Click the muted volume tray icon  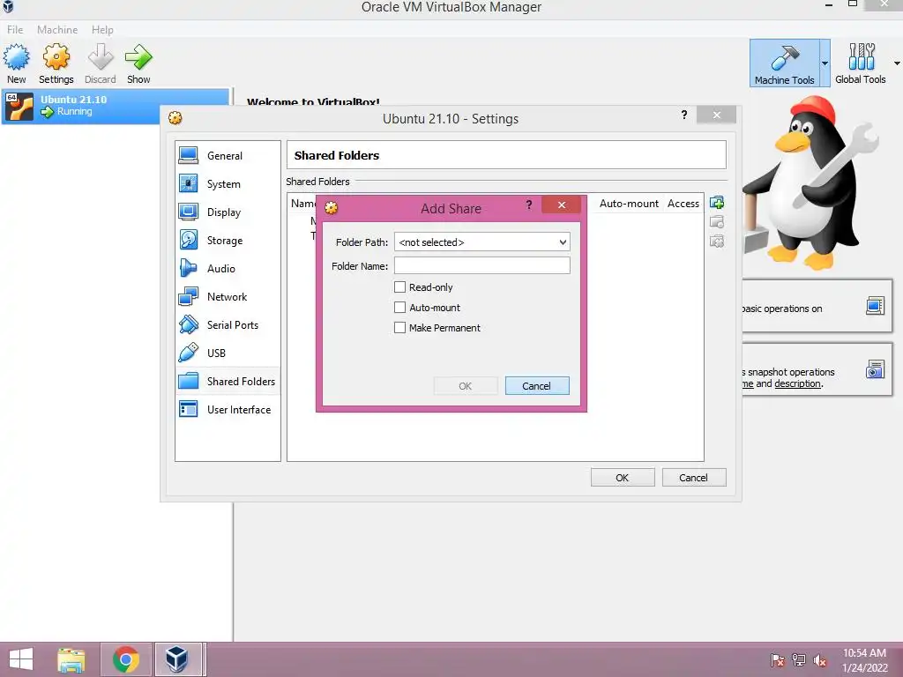(819, 660)
